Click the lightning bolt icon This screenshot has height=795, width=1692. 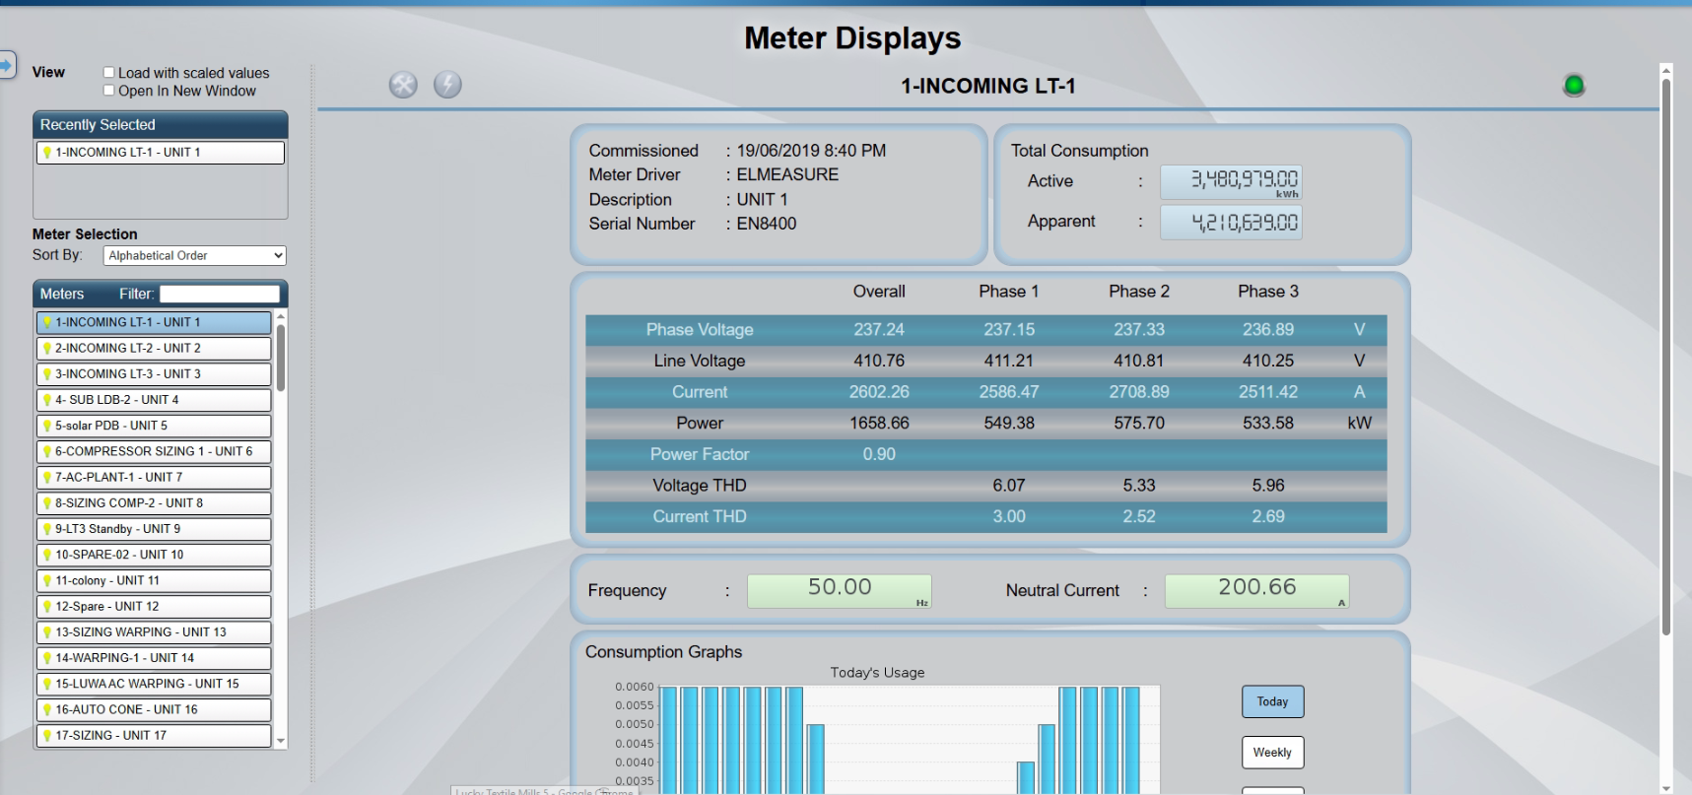pyautogui.click(x=447, y=85)
